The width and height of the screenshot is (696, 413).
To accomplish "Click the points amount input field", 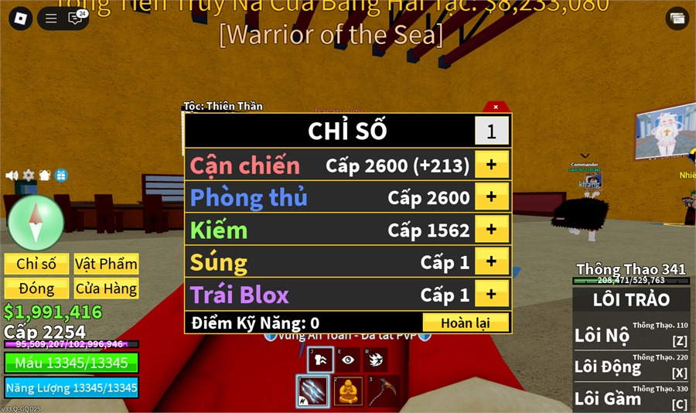I will 491,131.
